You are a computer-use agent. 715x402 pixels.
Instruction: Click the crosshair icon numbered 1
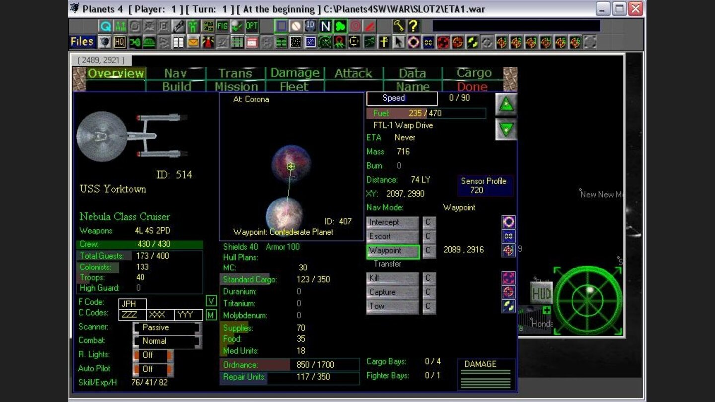pos(502,42)
